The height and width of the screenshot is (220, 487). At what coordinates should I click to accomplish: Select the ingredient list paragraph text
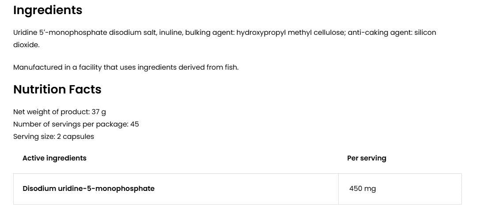(x=225, y=38)
